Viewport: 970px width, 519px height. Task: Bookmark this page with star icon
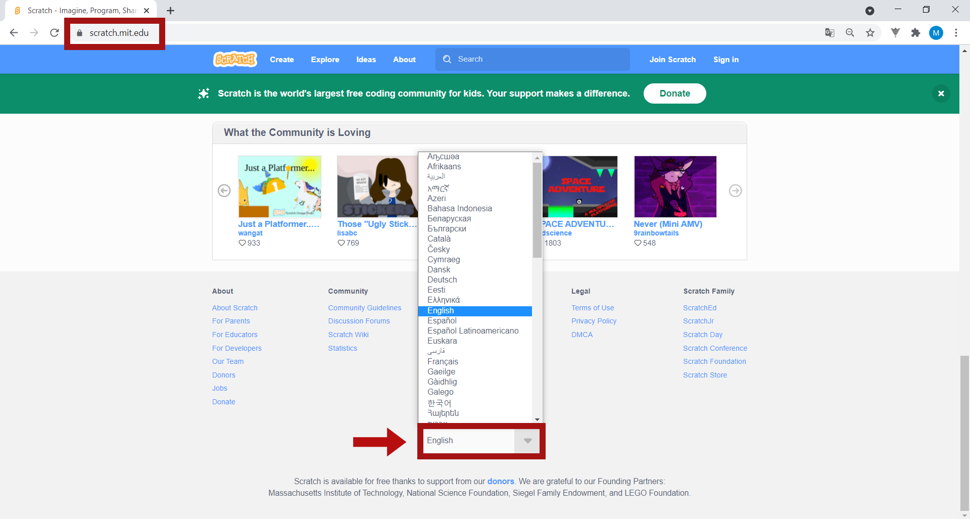click(x=870, y=33)
